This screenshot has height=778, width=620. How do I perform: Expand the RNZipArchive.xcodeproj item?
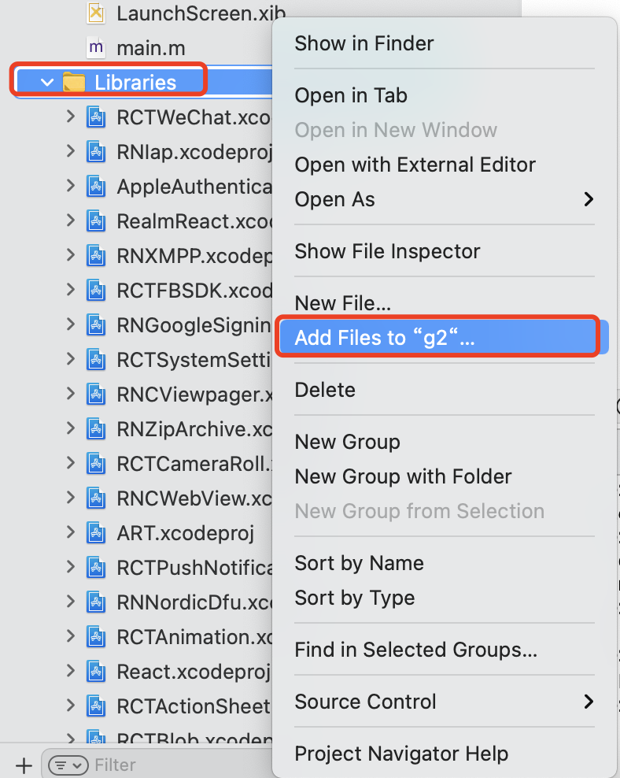72,429
